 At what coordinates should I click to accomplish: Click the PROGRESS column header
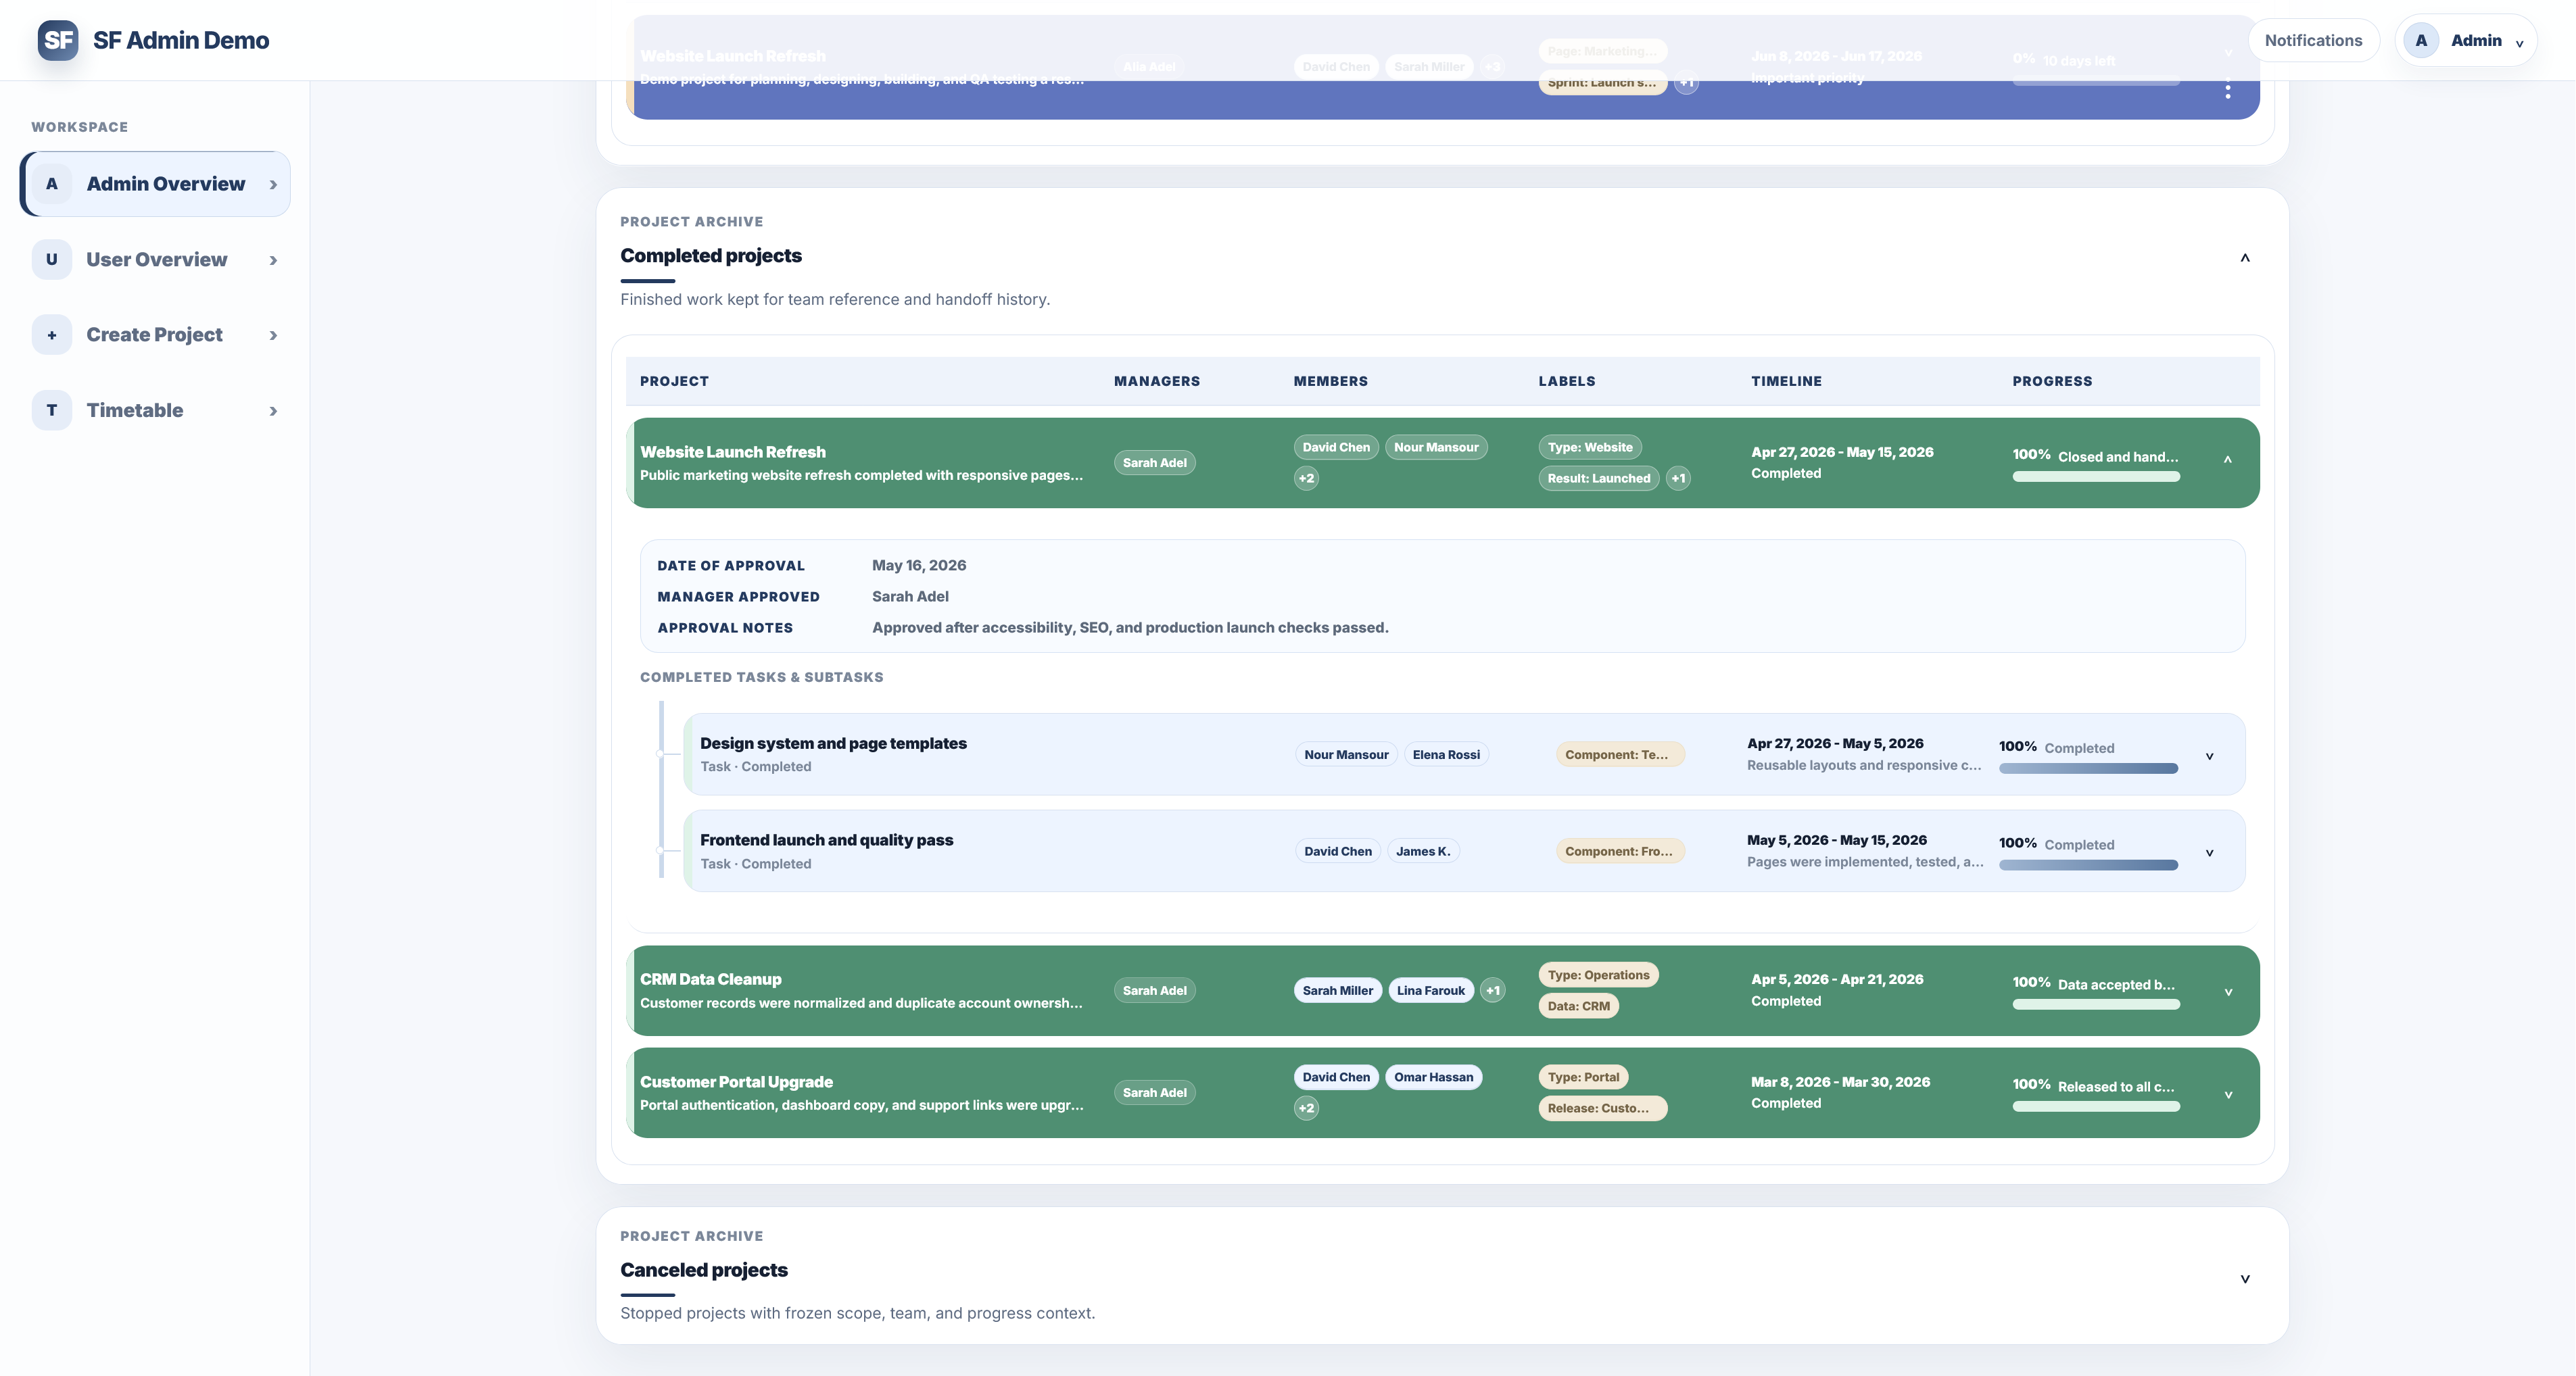(x=2052, y=382)
